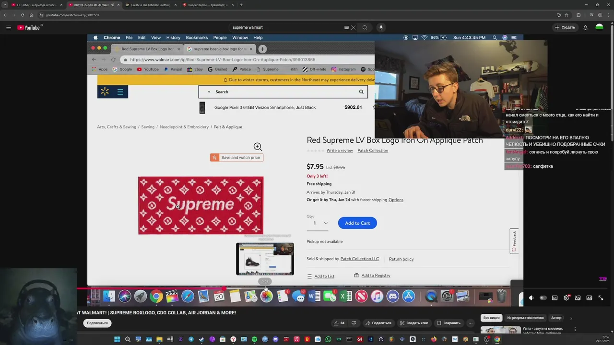Image resolution: width=614 pixels, height=345 pixels.
Task: Open the Write a review link
Action: 340,150
